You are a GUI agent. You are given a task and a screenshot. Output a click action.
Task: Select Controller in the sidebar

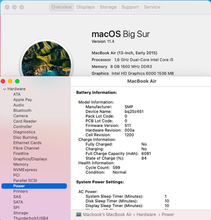click(22, 126)
